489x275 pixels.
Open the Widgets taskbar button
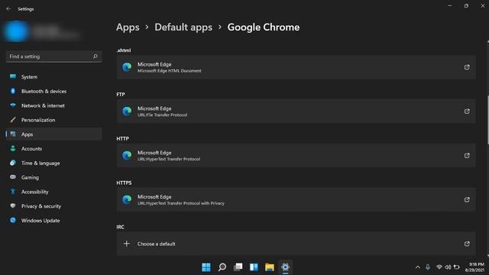(x=254, y=267)
